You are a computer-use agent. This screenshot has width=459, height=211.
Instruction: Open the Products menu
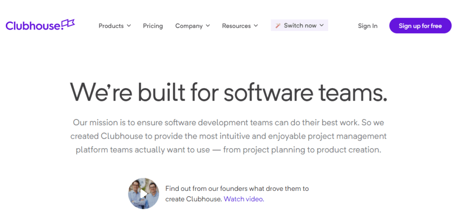click(x=115, y=26)
